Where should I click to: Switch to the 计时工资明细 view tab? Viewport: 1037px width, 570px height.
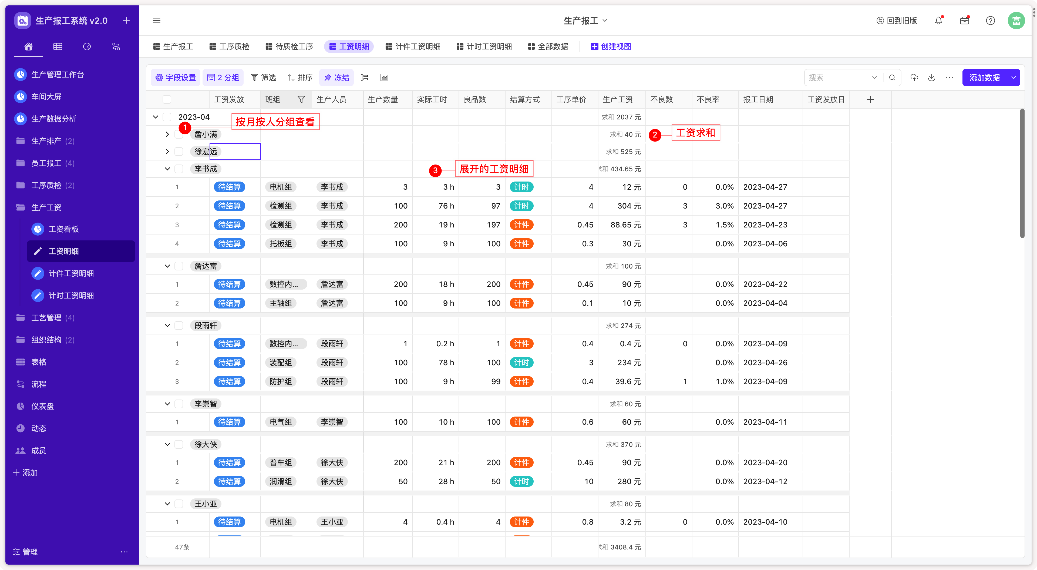[x=484, y=47]
